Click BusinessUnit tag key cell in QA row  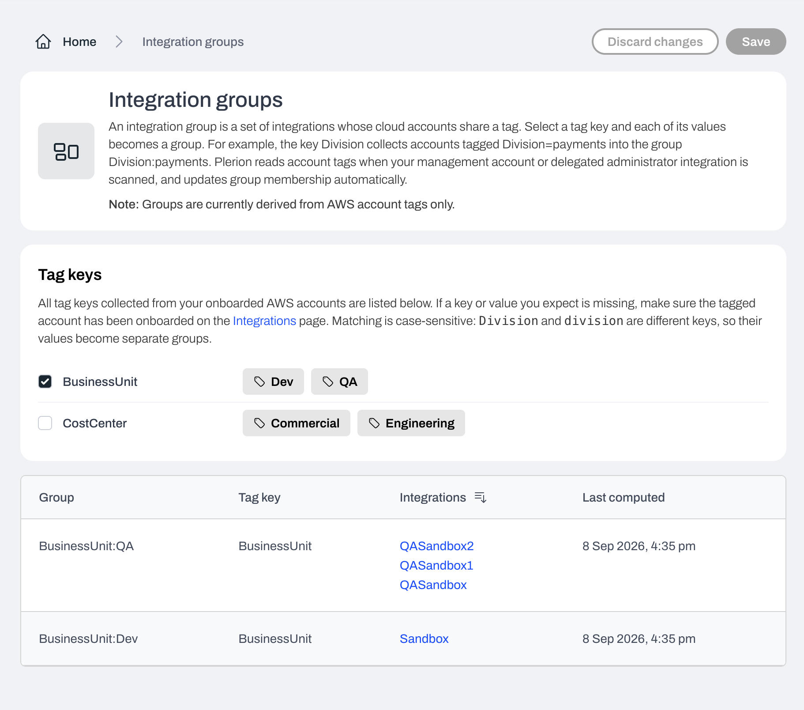(275, 546)
